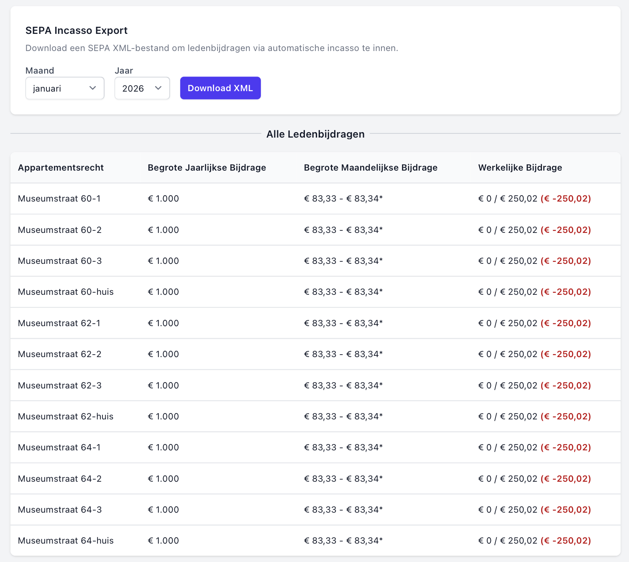
Task: Click the Museumstraat 64-3 apartment name
Action: click(60, 510)
